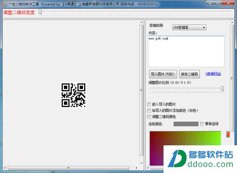This screenshot has width=237, height=173.
Task: Click the 选择颜色 label
Action: click(x=156, y=124)
